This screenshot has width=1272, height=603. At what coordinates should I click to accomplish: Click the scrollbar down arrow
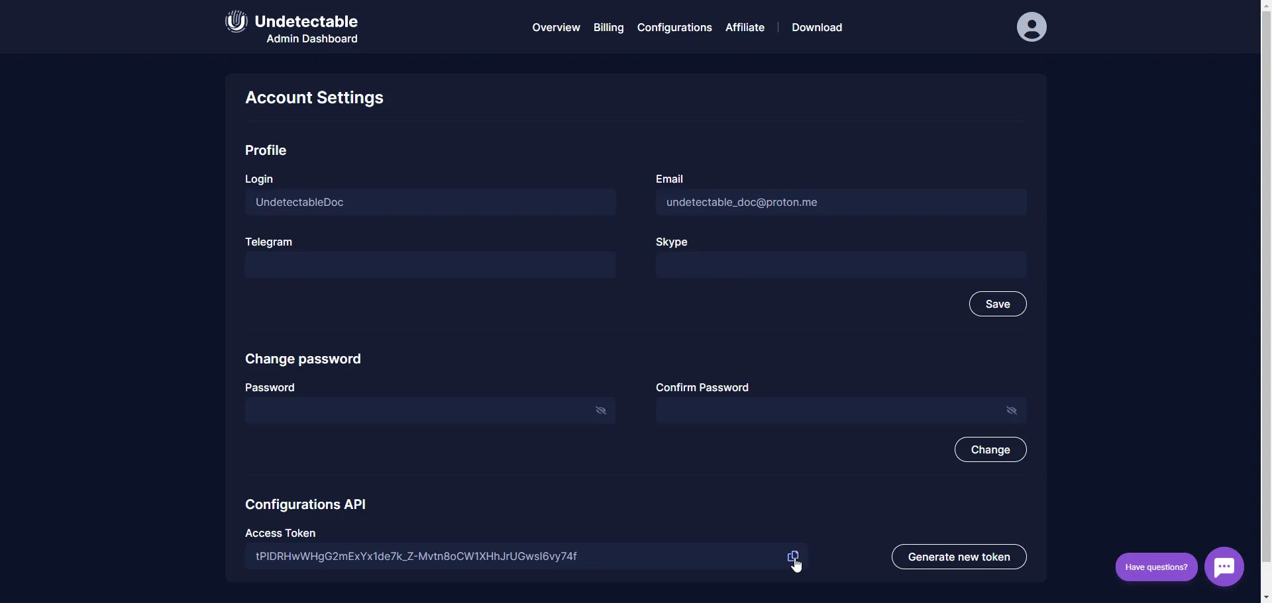click(x=1266, y=598)
